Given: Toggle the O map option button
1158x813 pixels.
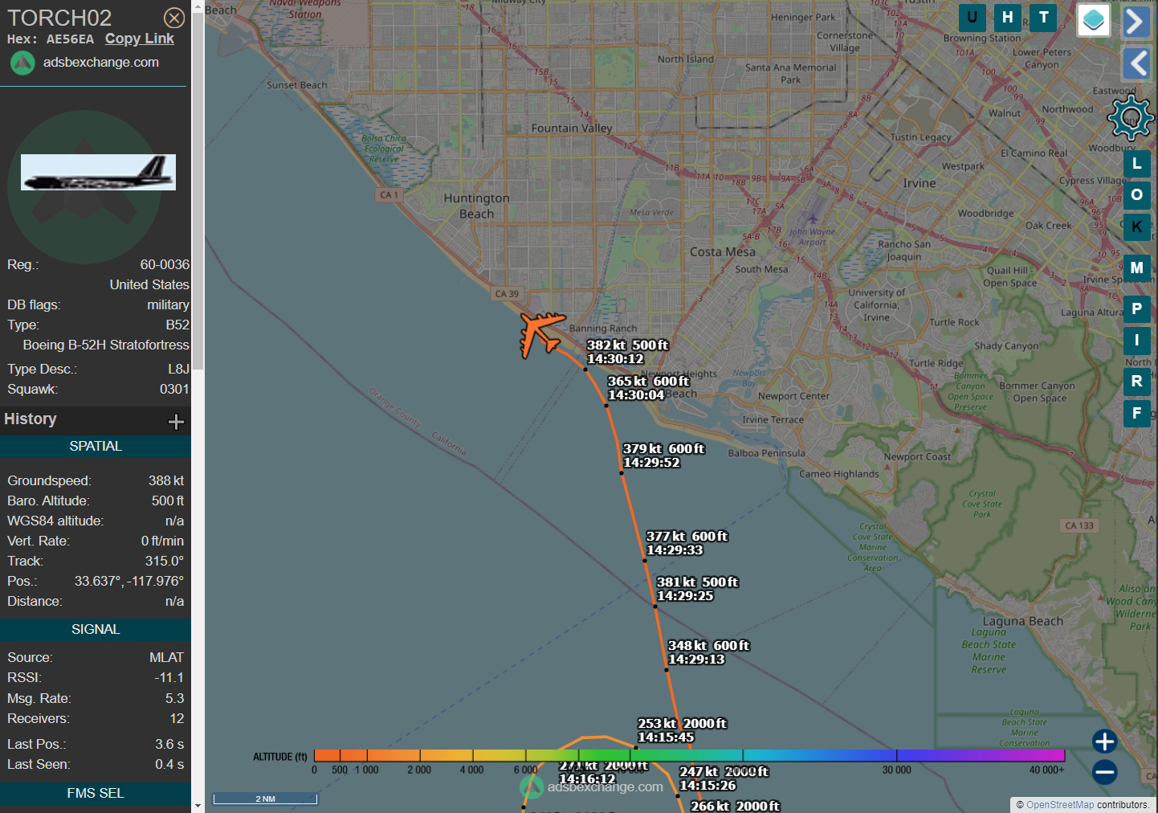Looking at the screenshot, I should [1136, 195].
